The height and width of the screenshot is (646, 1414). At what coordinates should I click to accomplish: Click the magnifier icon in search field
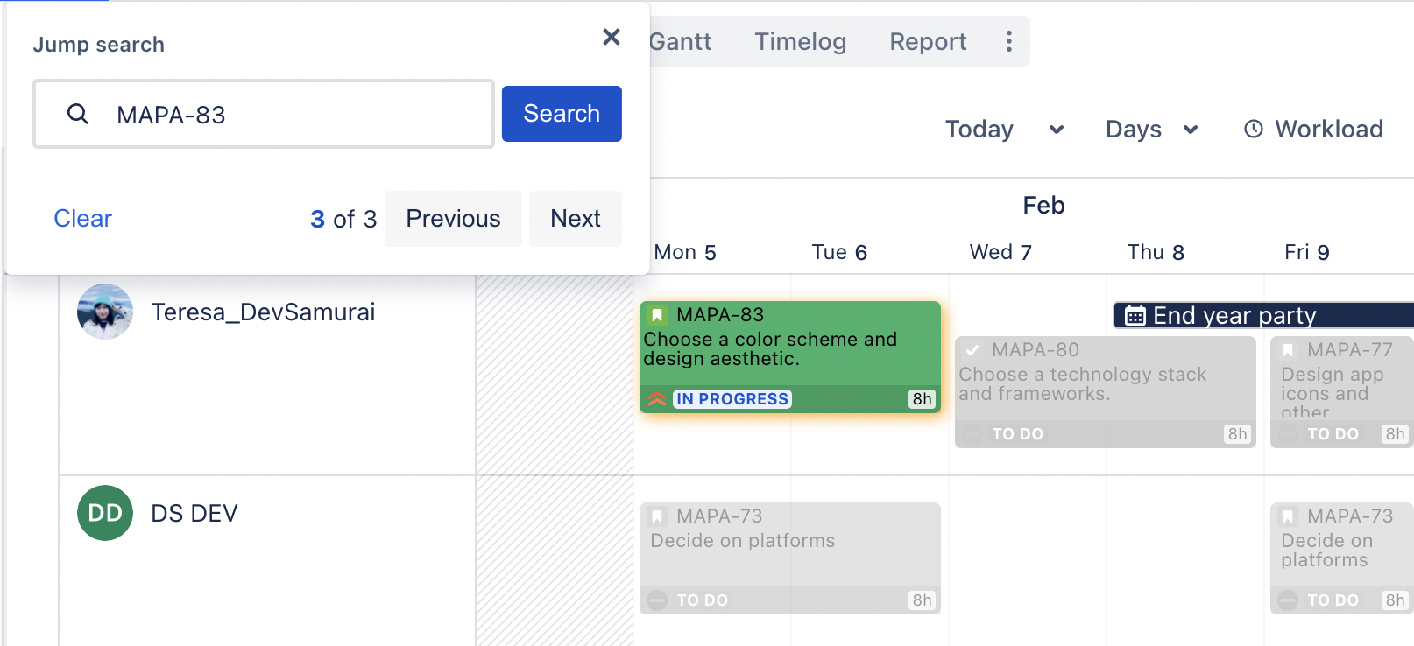[78, 114]
